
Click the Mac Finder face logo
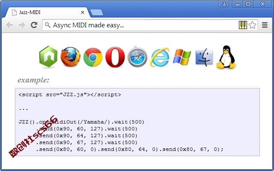(x=204, y=57)
